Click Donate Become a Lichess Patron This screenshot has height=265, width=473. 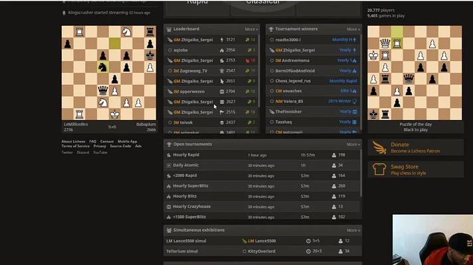[x=415, y=147]
